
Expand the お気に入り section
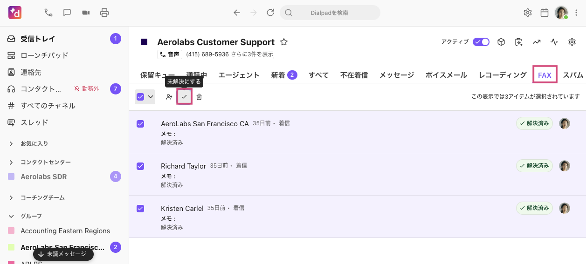(x=11, y=144)
